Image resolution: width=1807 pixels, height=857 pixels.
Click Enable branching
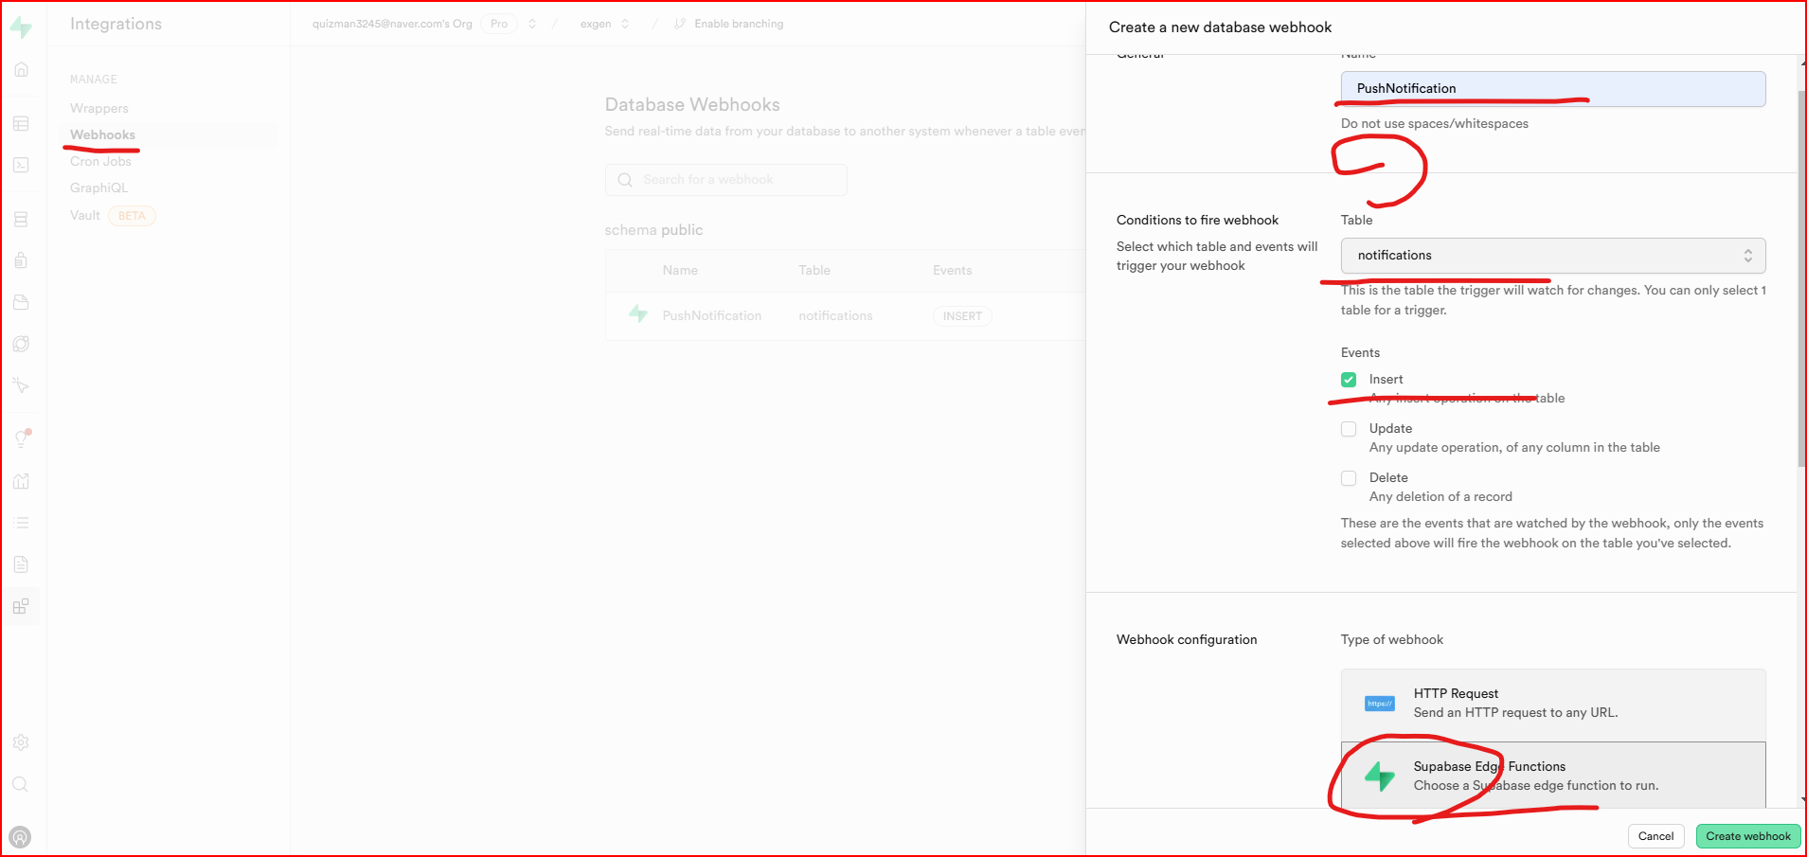click(x=739, y=24)
